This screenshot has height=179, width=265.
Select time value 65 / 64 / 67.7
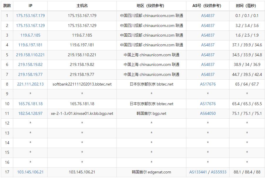click(247, 84)
